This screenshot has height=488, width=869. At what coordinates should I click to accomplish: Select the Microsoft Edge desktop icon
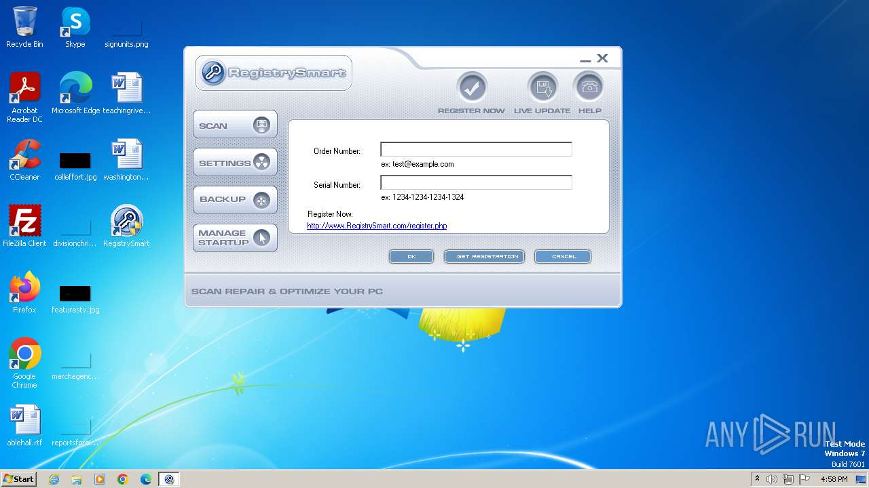[75, 94]
